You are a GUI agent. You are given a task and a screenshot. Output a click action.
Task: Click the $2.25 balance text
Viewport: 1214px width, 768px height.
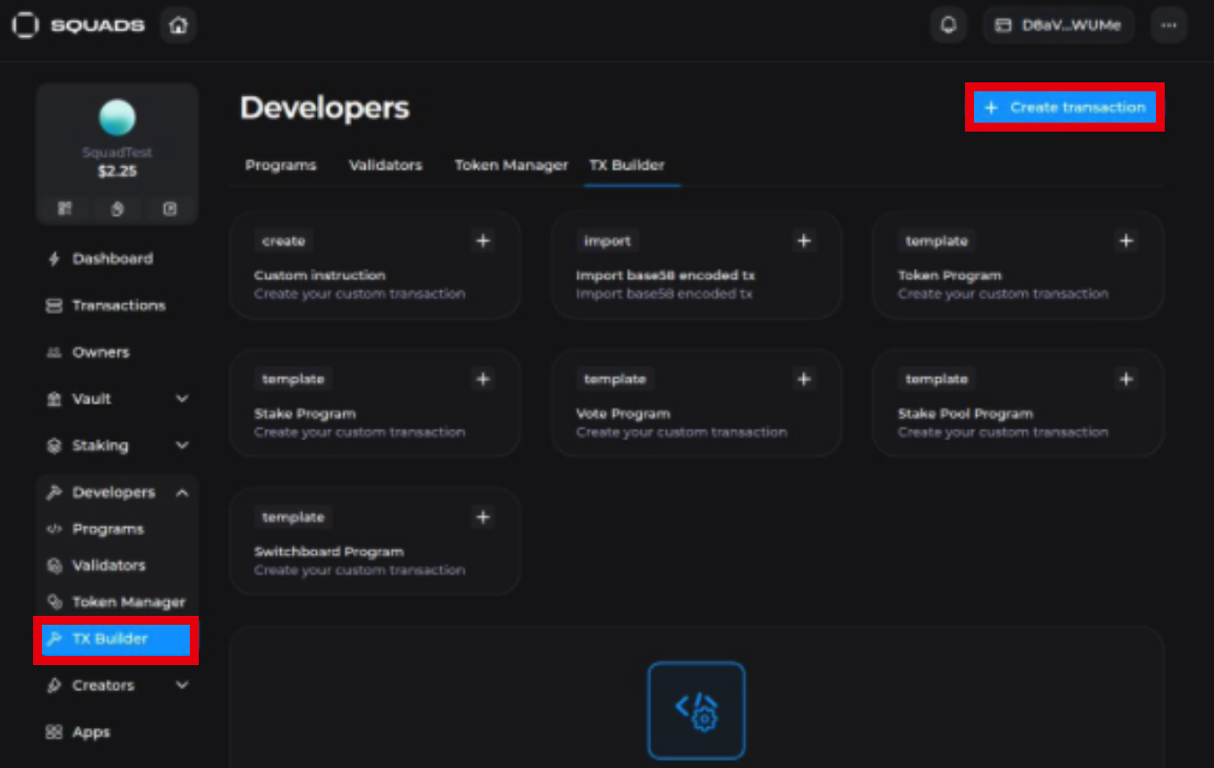[x=117, y=171]
